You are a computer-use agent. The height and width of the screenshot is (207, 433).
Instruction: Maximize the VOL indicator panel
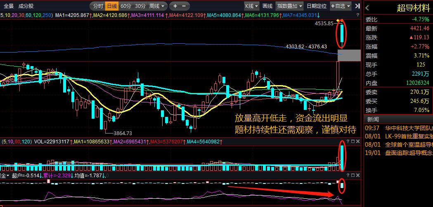click(353, 141)
